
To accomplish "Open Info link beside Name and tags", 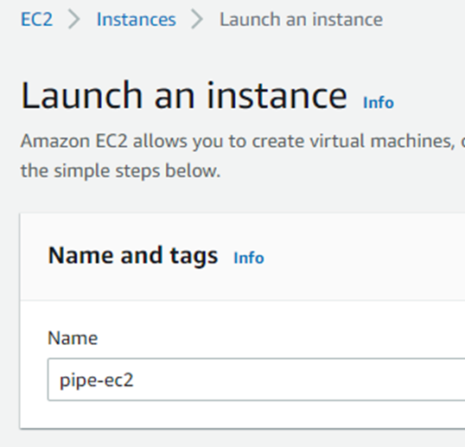I will click(249, 258).
